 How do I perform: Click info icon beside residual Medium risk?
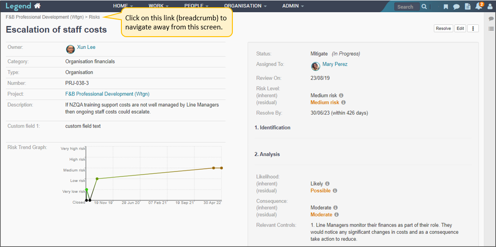pyautogui.click(x=343, y=102)
